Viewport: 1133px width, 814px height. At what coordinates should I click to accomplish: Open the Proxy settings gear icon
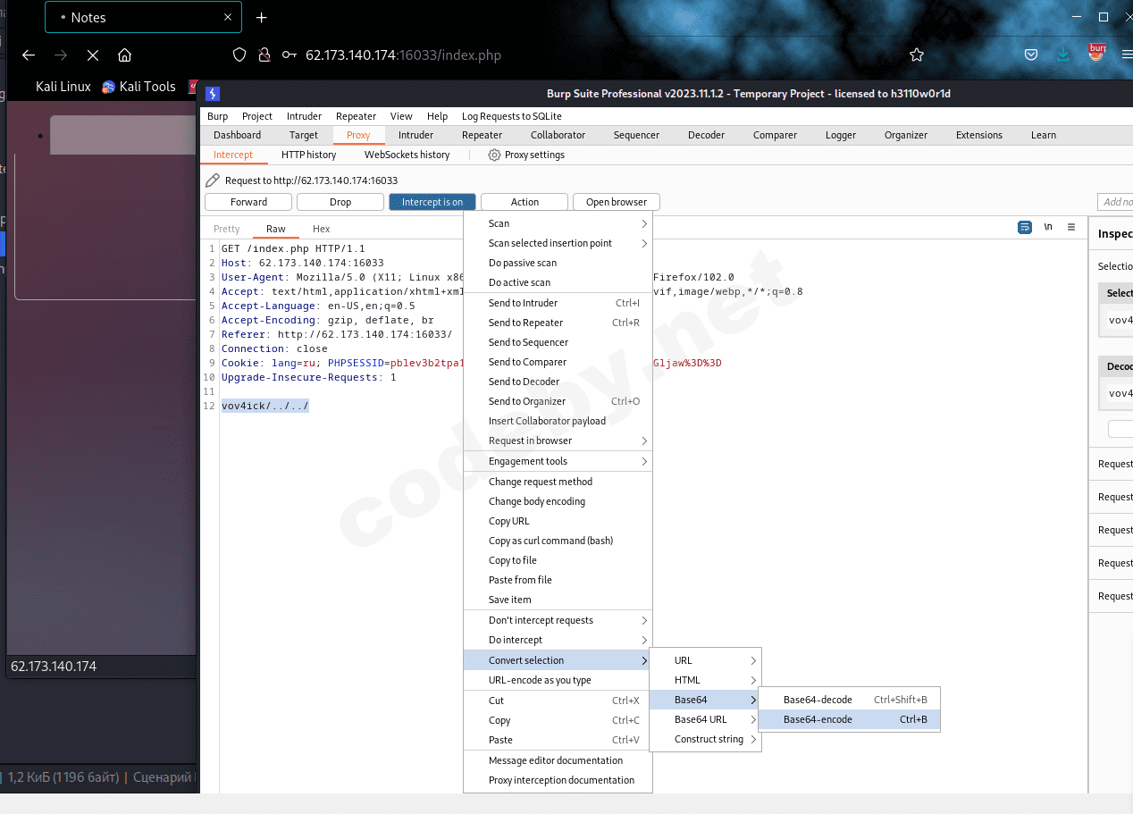pos(494,155)
